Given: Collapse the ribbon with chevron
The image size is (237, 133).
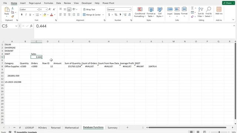Looking at the screenshot, I should point(233,20).
